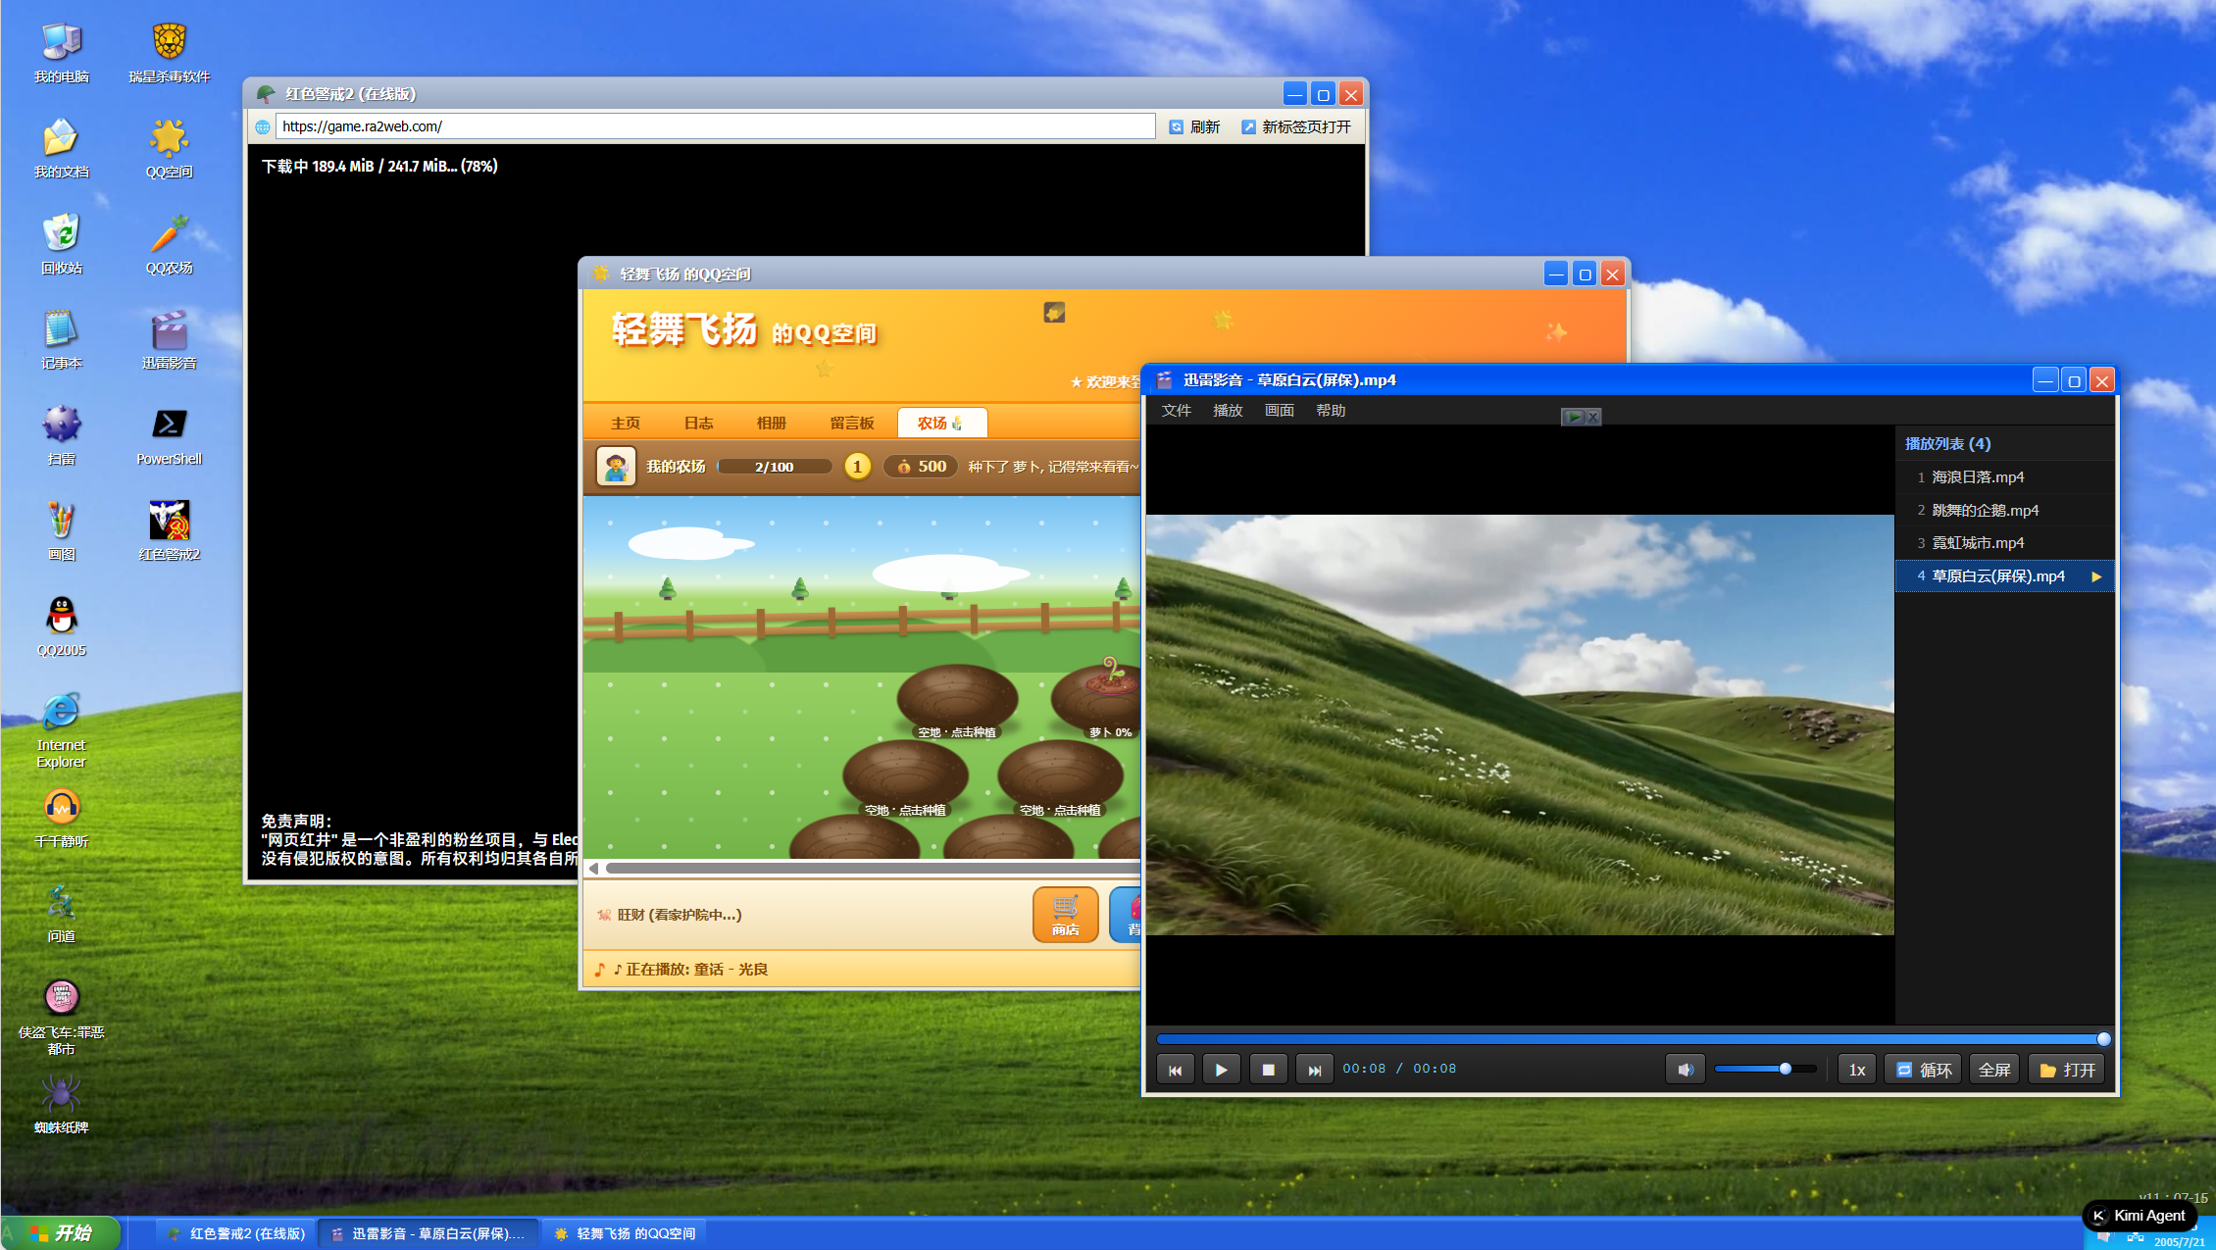Stop playback in 迅雷影音

[1269, 1070]
